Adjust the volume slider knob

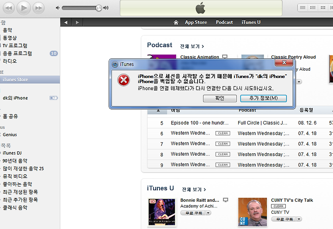(x=99, y=8)
